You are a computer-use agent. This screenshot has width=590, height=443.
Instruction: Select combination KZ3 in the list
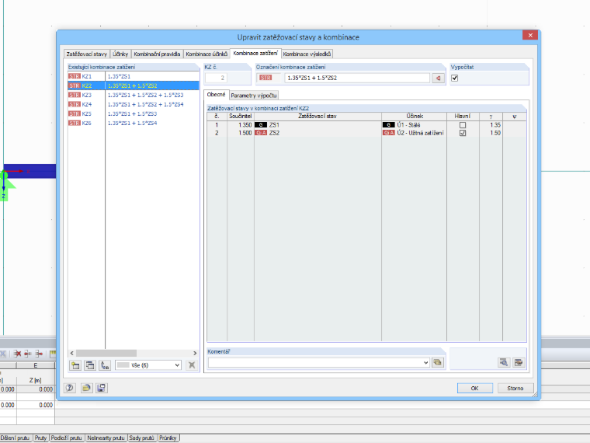[x=134, y=95]
